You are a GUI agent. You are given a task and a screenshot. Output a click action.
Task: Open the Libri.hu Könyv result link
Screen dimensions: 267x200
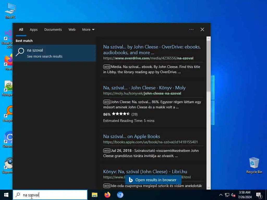click(x=145, y=171)
